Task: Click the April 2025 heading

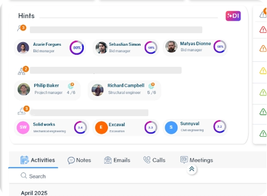Action: (x=34, y=193)
